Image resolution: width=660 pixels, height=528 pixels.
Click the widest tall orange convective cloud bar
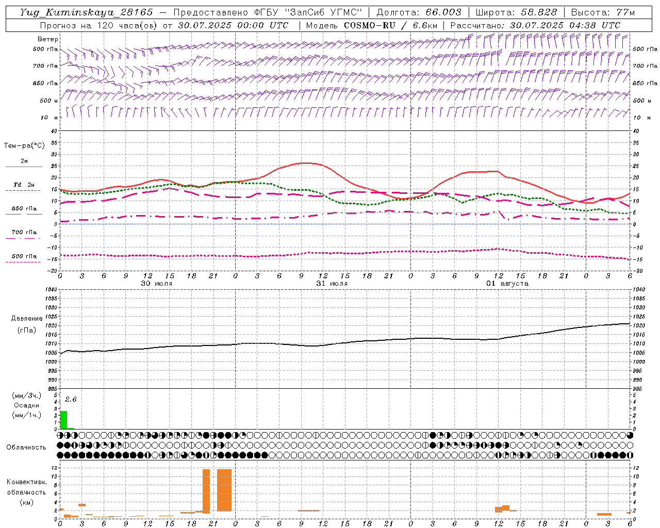point(224,490)
